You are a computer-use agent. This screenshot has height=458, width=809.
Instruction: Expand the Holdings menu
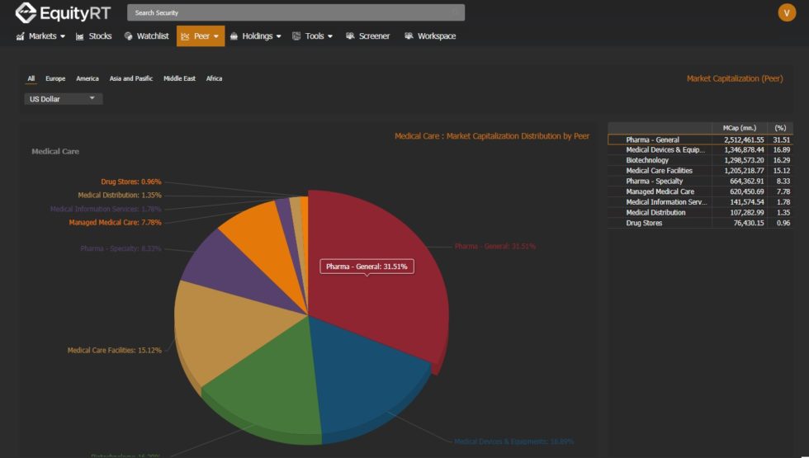(255, 36)
